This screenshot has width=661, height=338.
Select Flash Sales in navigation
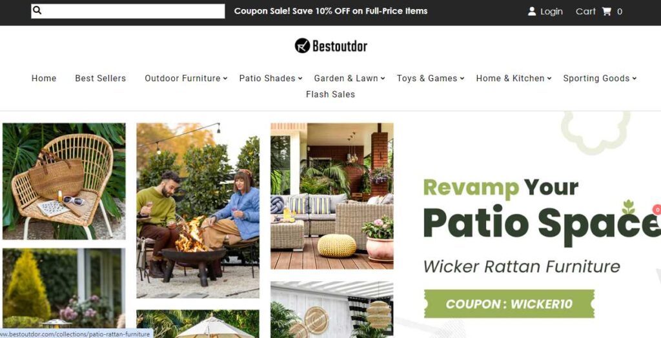coord(330,94)
